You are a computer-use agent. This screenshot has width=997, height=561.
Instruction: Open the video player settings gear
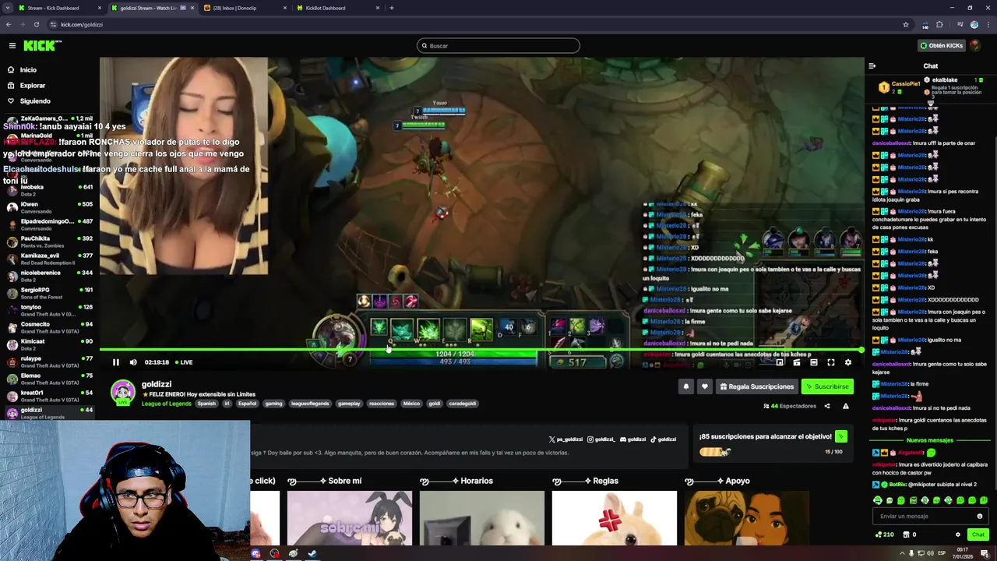[848, 362]
